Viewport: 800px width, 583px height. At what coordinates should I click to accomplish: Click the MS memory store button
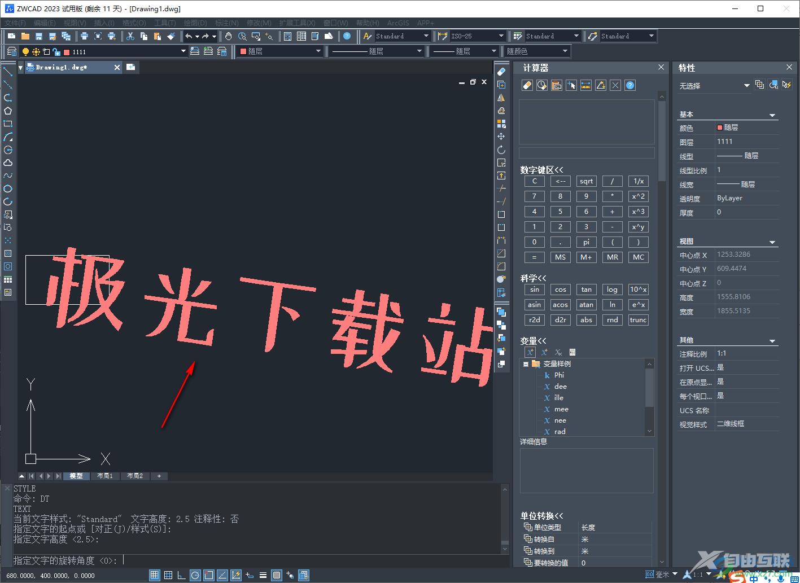560,257
